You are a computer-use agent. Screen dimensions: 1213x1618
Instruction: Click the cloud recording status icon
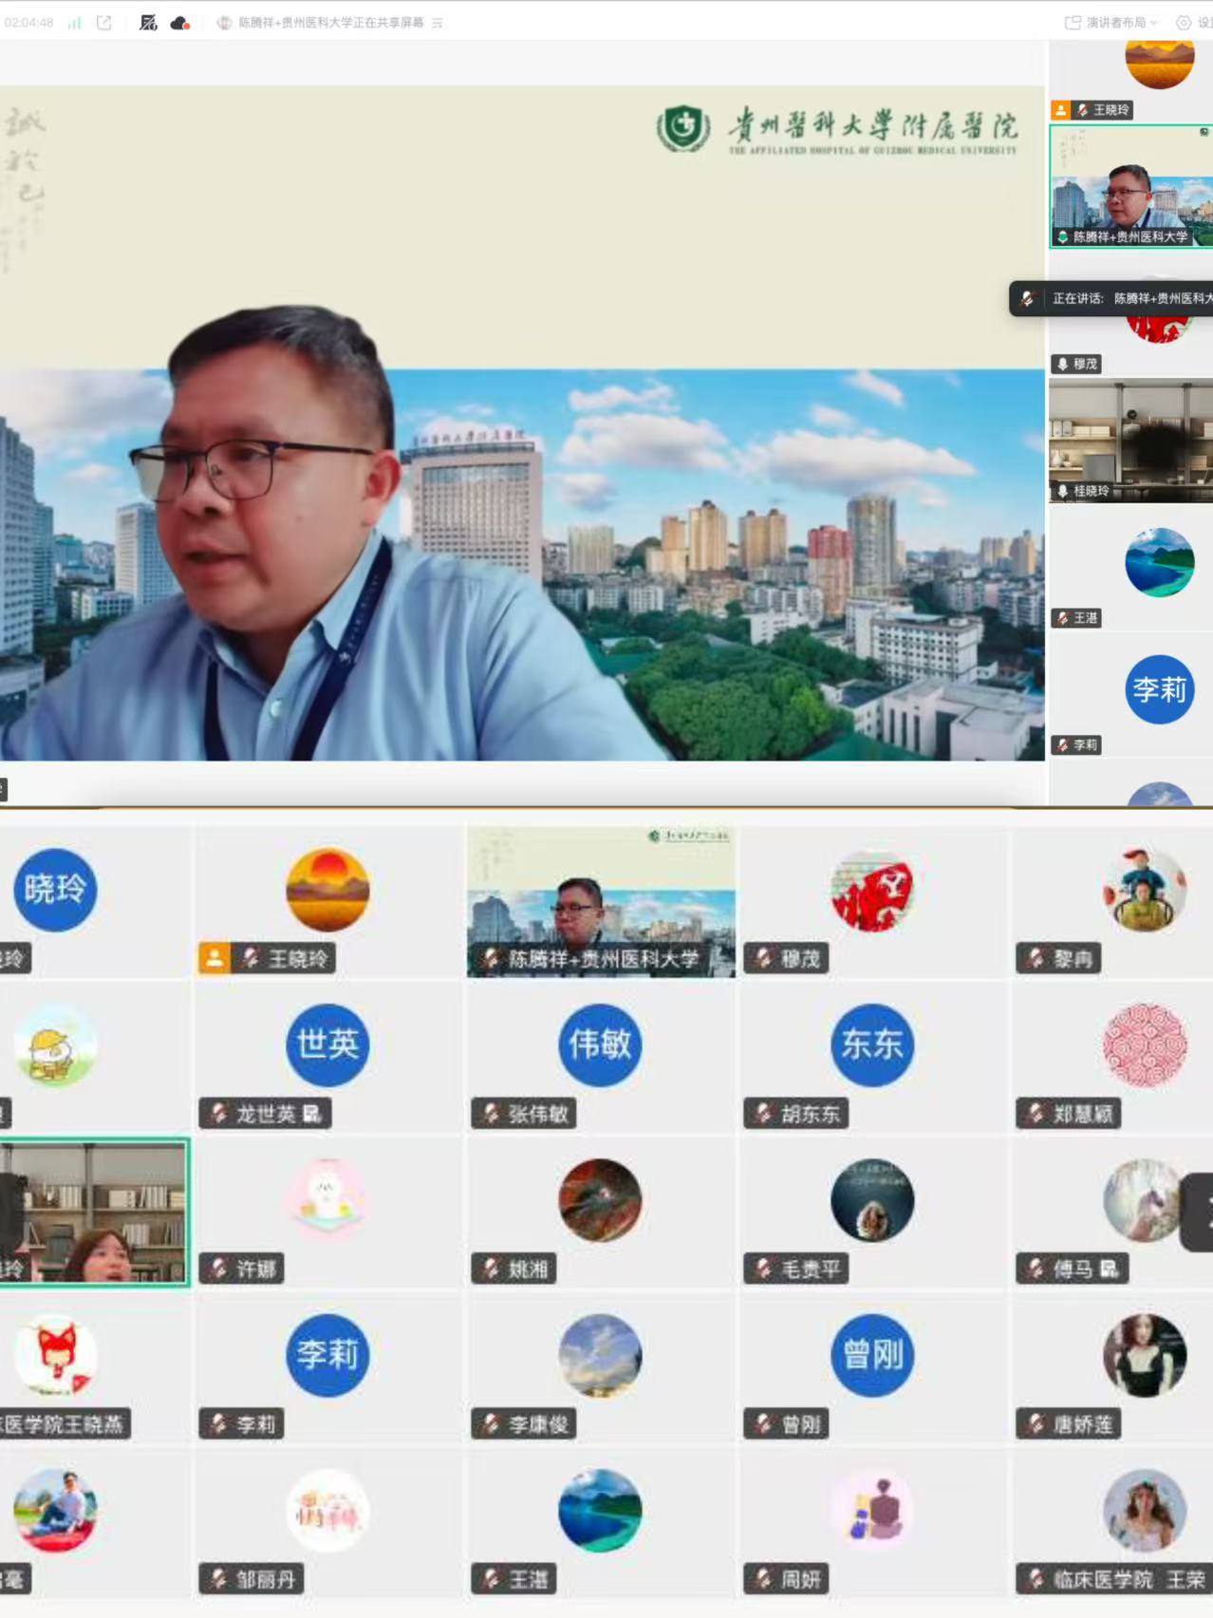(x=179, y=23)
